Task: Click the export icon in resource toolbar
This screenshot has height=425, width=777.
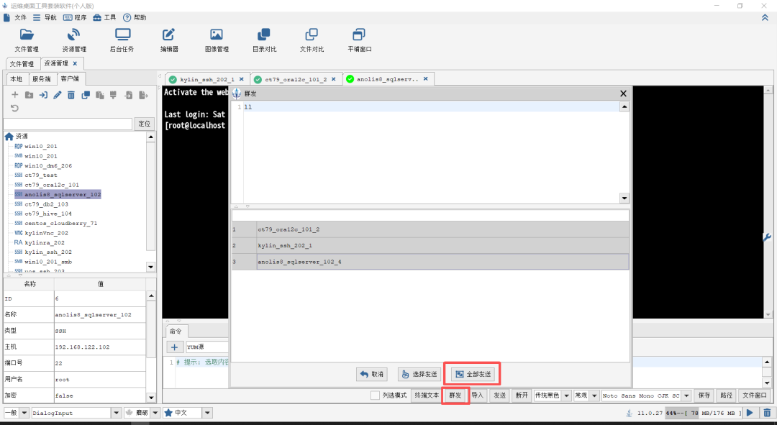Action: 143,95
